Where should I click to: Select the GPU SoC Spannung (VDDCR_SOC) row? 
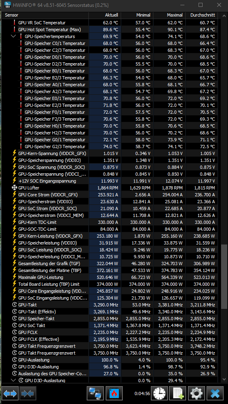[111, 167]
